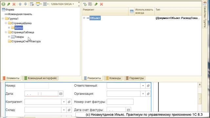Open the Ответственный dropdown arrow
210x118 pixels.
pos(143,86)
